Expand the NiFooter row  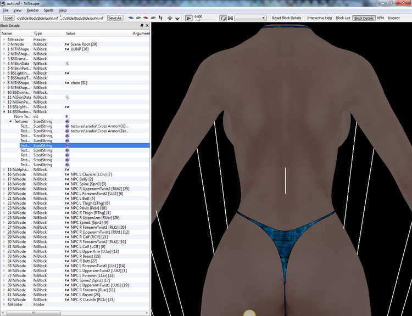click(4, 304)
